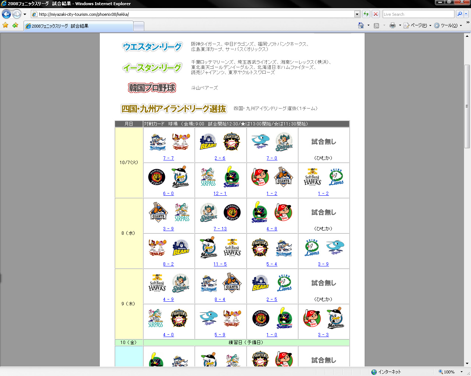Screen dimensions: 471x376
Task: Click the Marines logo above the 11 - 5 score
Action: click(x=209, y=248)
